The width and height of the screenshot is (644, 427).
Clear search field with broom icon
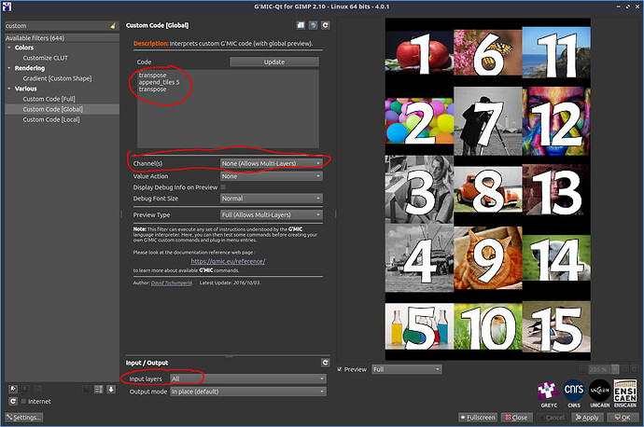coord(113,26)
